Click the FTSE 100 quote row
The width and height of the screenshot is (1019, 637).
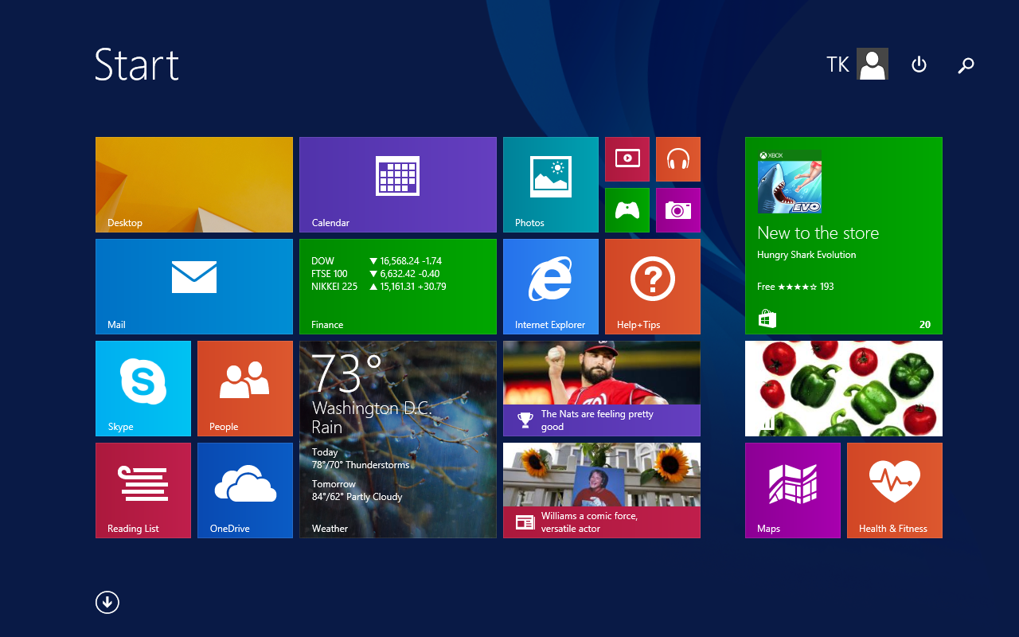click(x=377, y=274)
